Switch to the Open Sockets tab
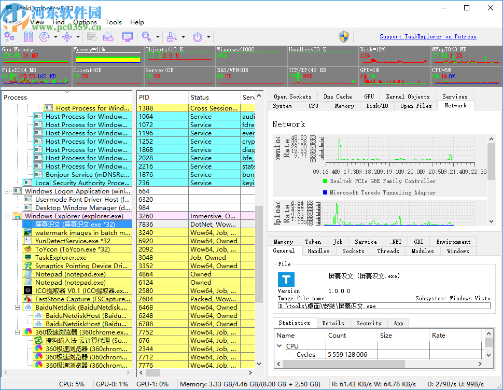This screenshot has height=390, width=503. (x=292, y=96)
